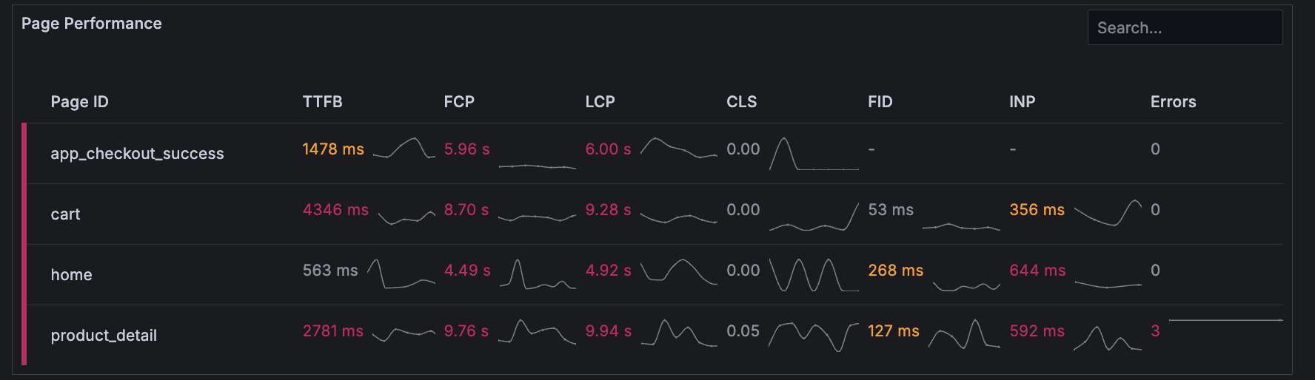
Task: Click the Search input field
Action: [x=1184, y=28]
